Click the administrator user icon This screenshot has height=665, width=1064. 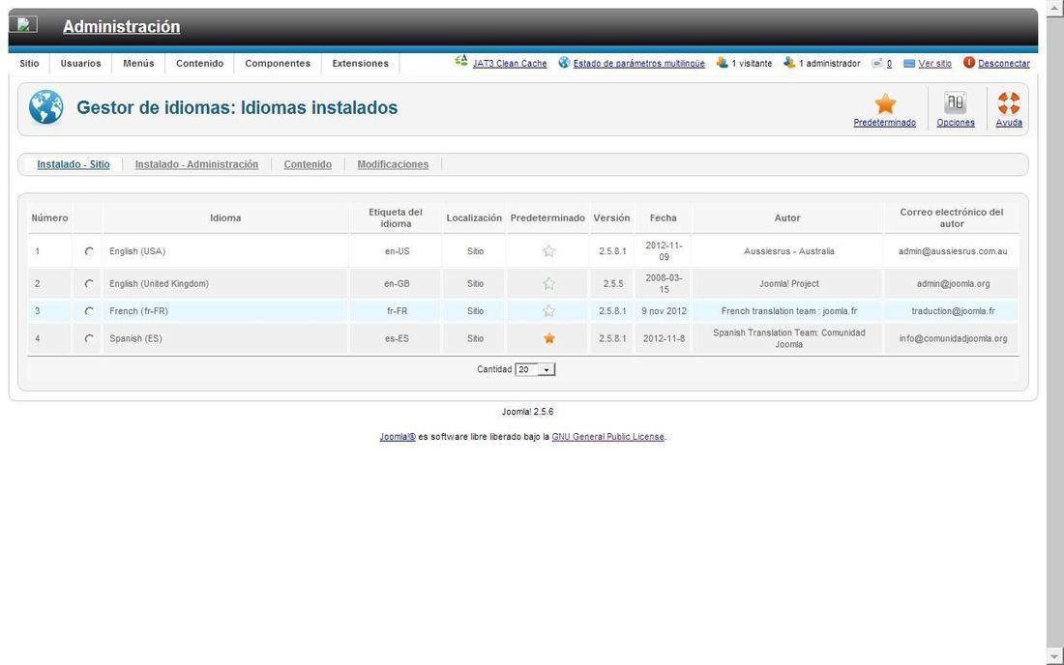click(789, 63)
